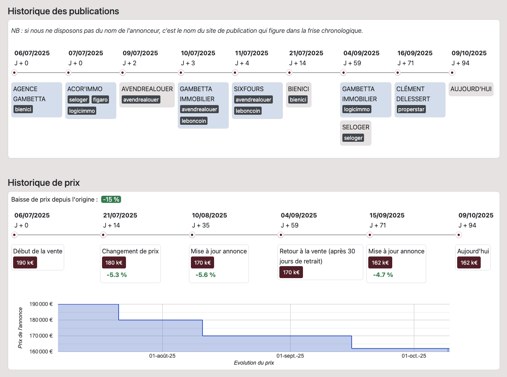Click the 01-sept.-25 label on the chart axis
This screenshot has width=507, height=377.
click(290, 356)
